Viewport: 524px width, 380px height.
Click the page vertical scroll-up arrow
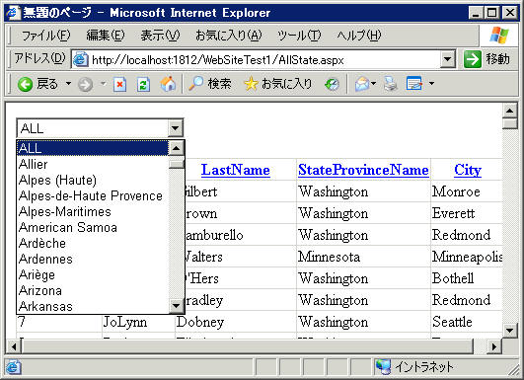pos(509,111)
